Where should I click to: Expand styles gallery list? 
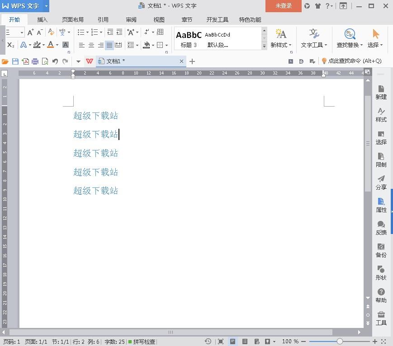coord(264,46)
